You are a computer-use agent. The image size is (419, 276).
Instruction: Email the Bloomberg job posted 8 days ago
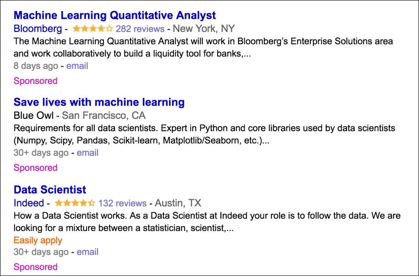(x=77, y=66)
